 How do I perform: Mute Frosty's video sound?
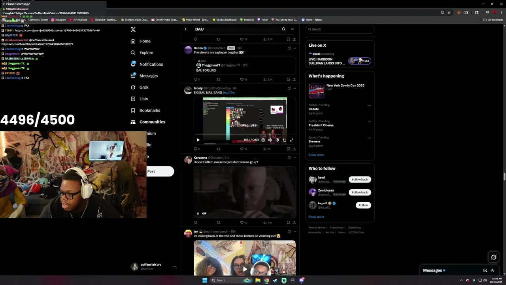pos(270,140)
